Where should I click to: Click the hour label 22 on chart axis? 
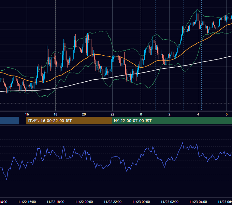[x=113, y=114]
